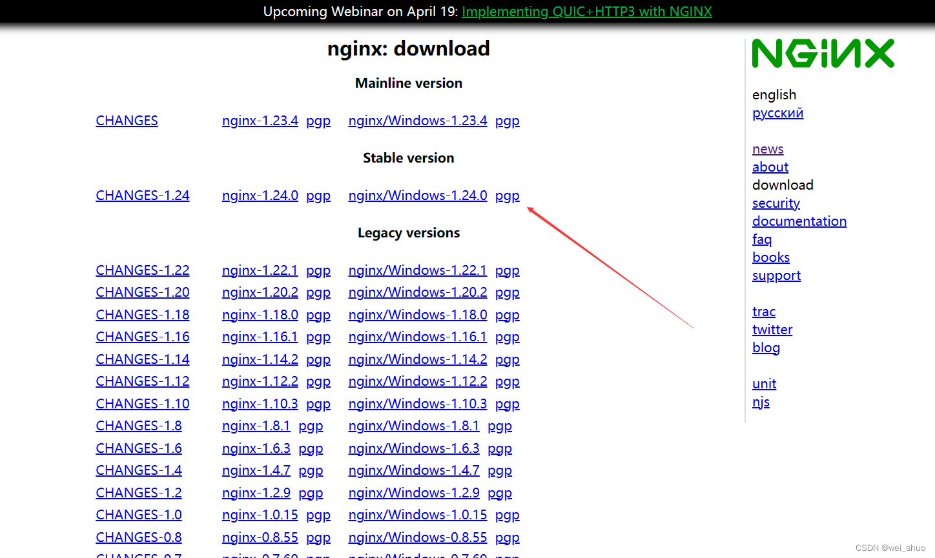The width and height of the screenshot is (935, 558).
Task: Download nginx-1.22.1 source
Action: point(260,270)
